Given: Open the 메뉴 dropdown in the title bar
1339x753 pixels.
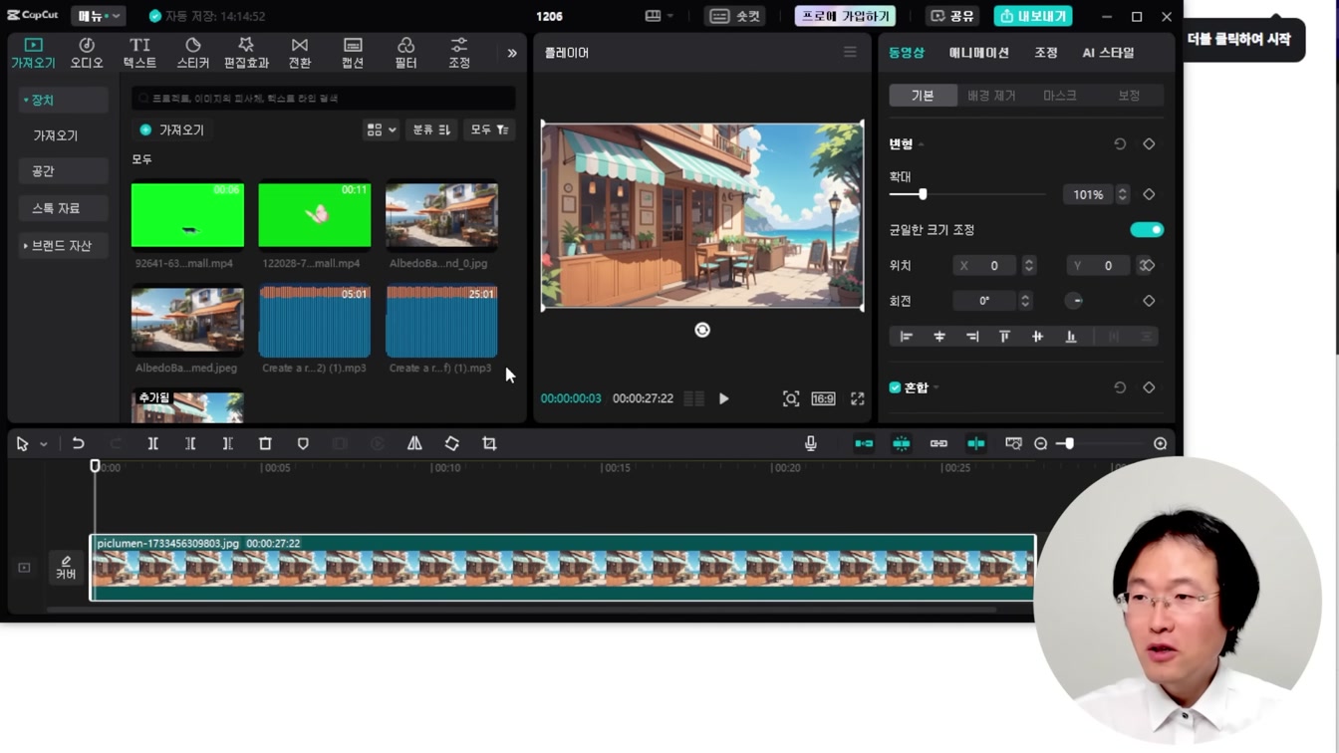Looking at the screenshot, I should pos(98,16).
